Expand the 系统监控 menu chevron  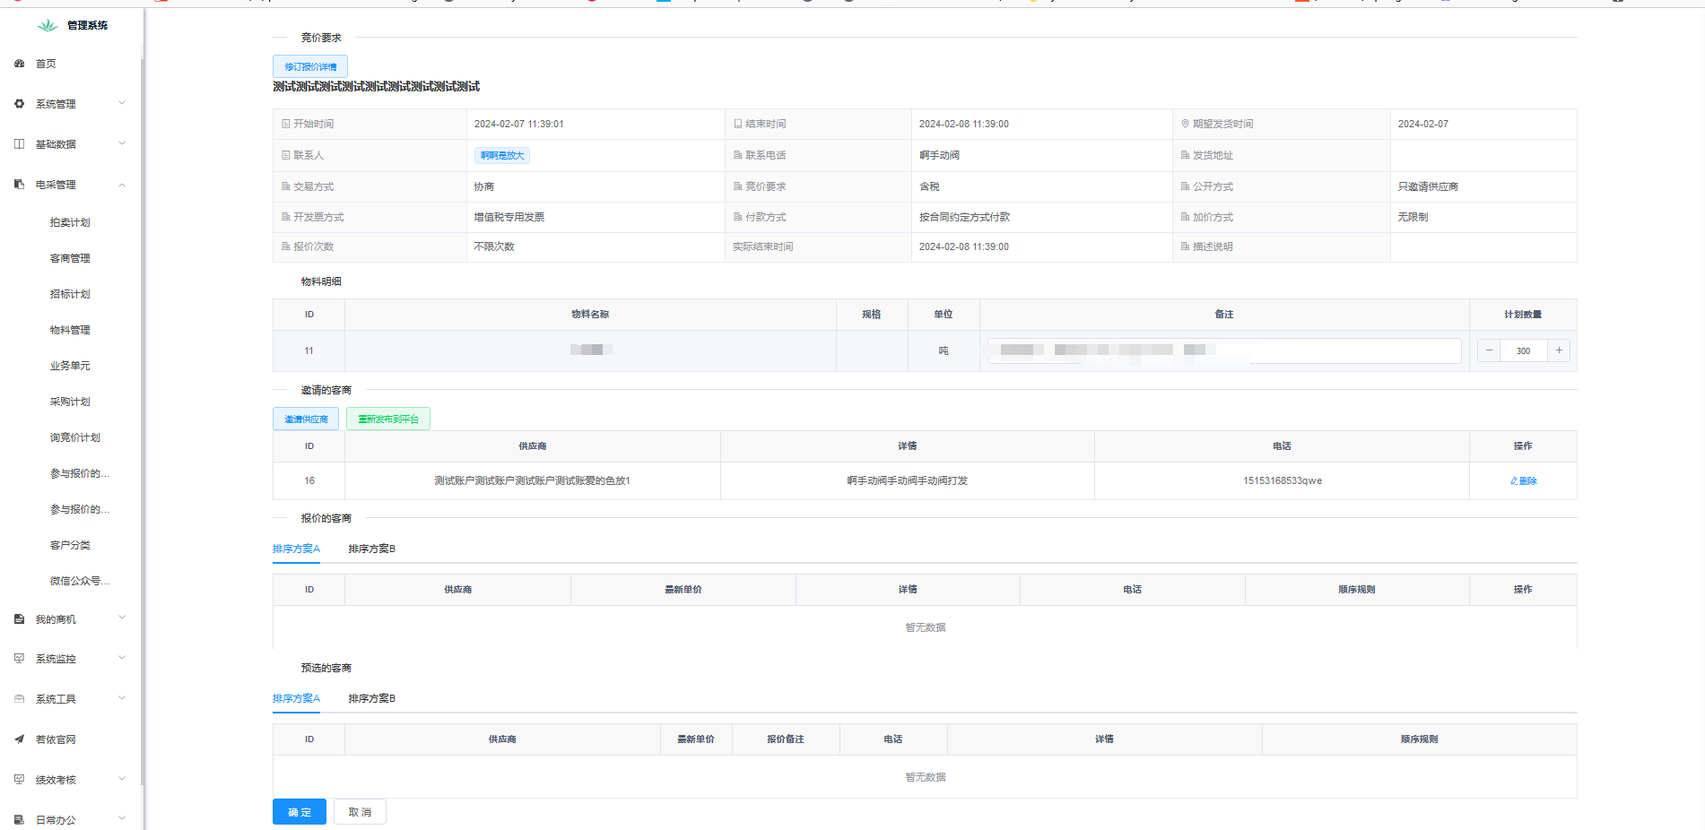(122, 658)
